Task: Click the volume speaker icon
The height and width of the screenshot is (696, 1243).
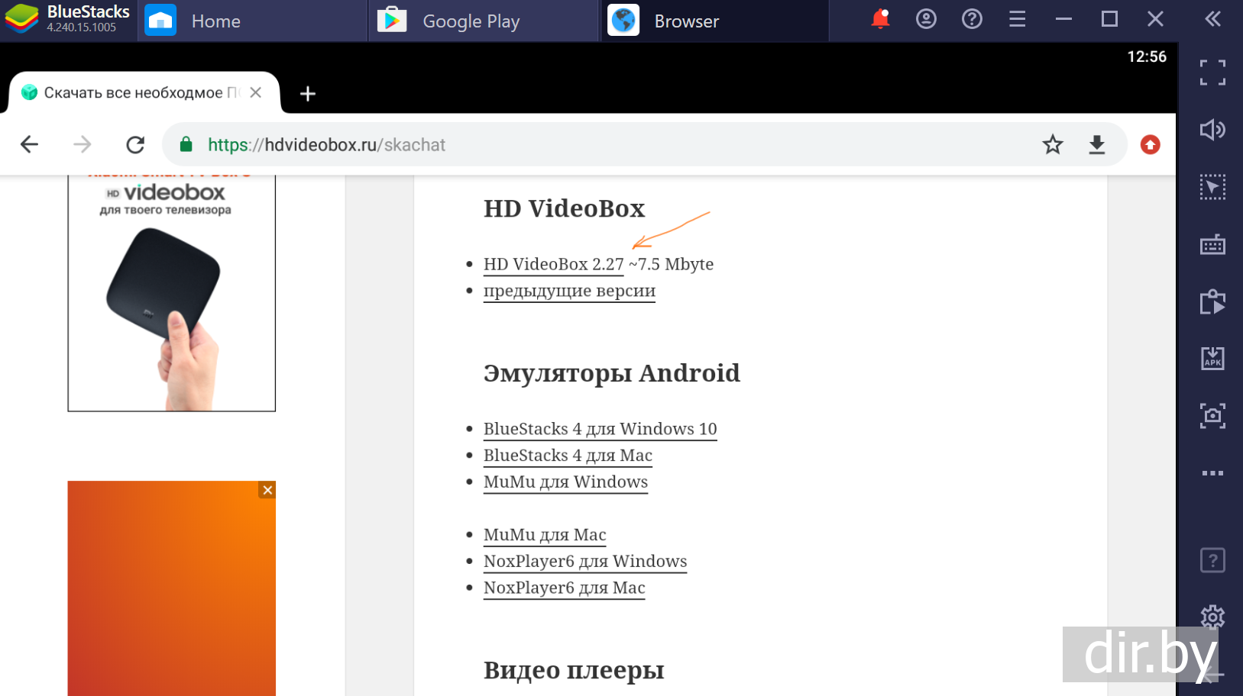Action: pos(1212,130)
